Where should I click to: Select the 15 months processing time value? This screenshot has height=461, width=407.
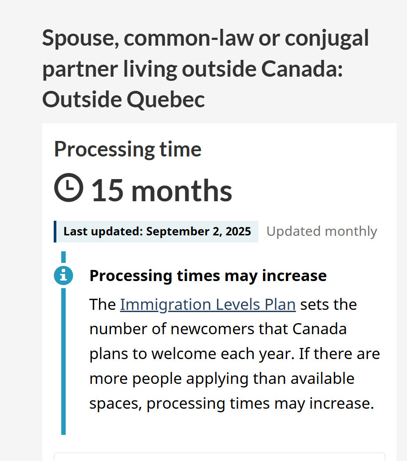(162, 191)
